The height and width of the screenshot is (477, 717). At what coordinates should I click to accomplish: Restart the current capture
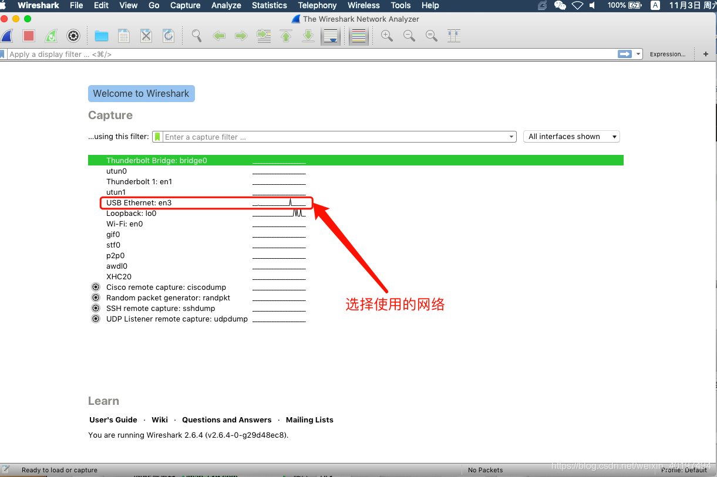[x=51, y=36]
